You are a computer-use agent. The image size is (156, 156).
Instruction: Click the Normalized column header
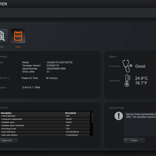click(x=71, y=113)
